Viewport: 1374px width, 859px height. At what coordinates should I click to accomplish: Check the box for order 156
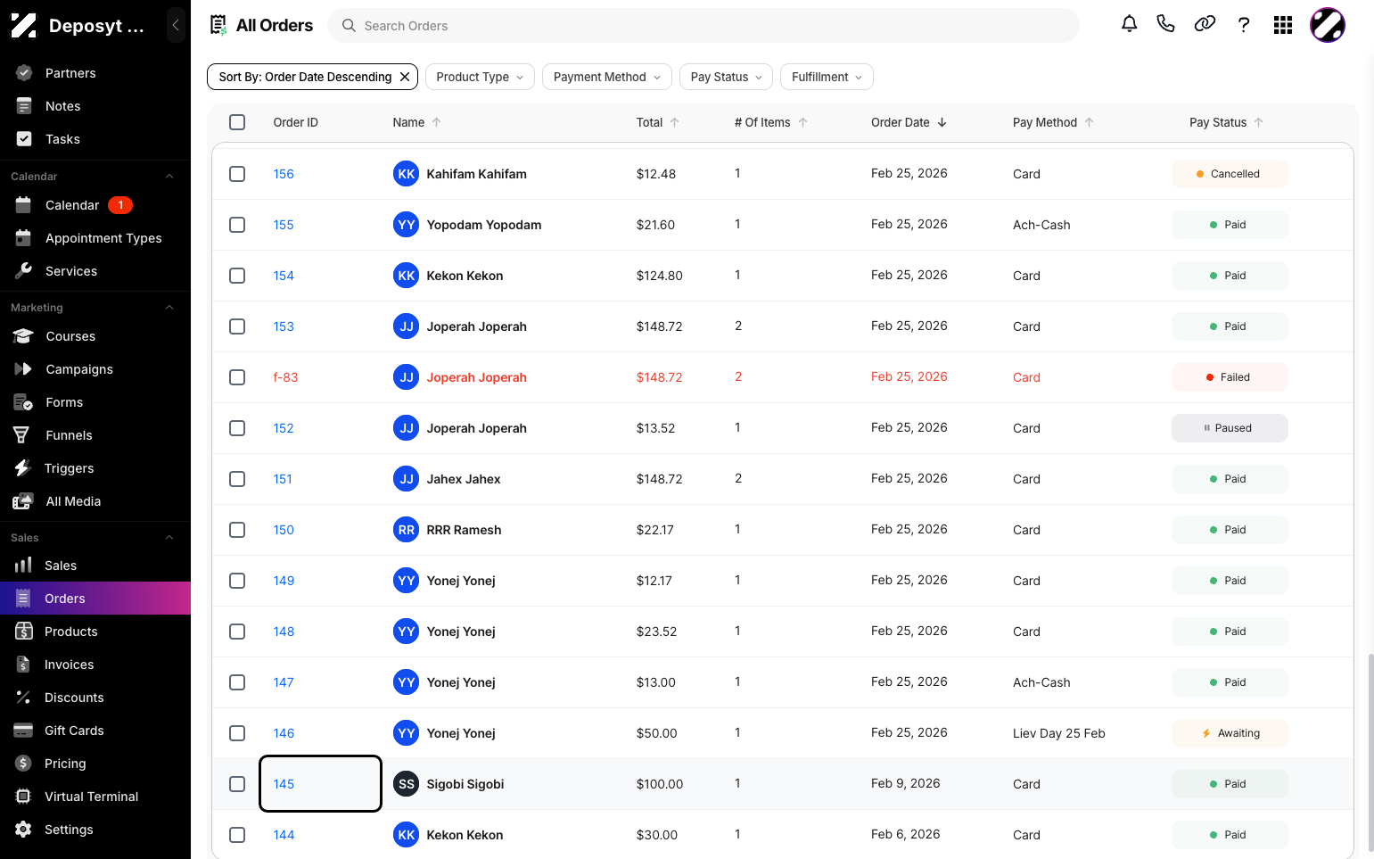pyautogui.click(x=237, y=174)
